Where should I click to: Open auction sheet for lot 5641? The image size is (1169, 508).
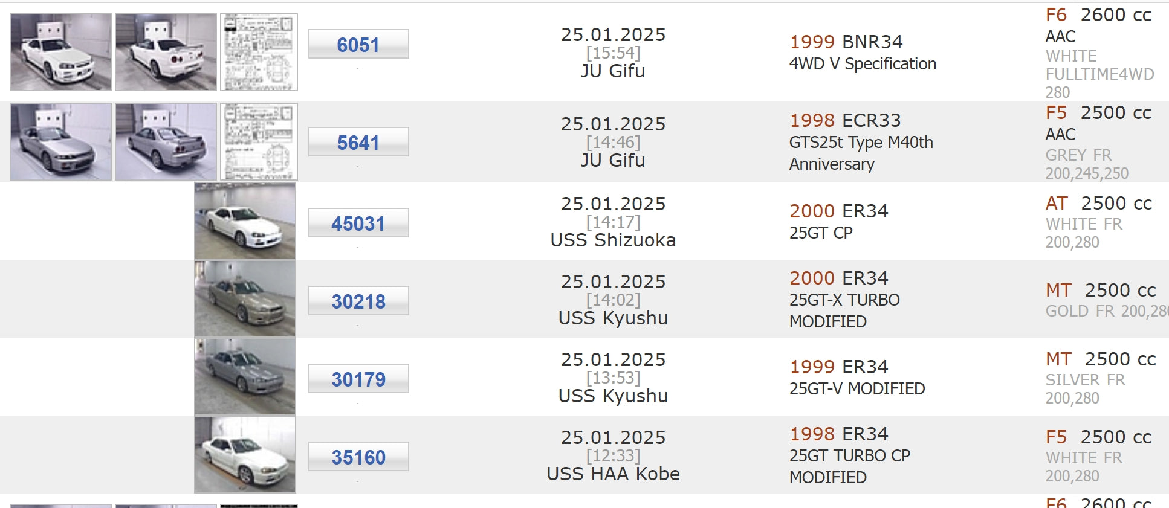(x=259, y=142)
